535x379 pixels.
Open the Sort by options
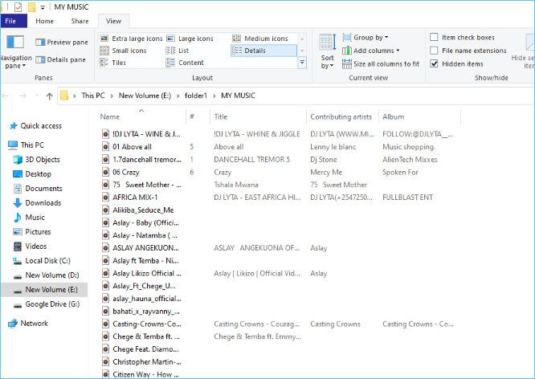(328, 52)
